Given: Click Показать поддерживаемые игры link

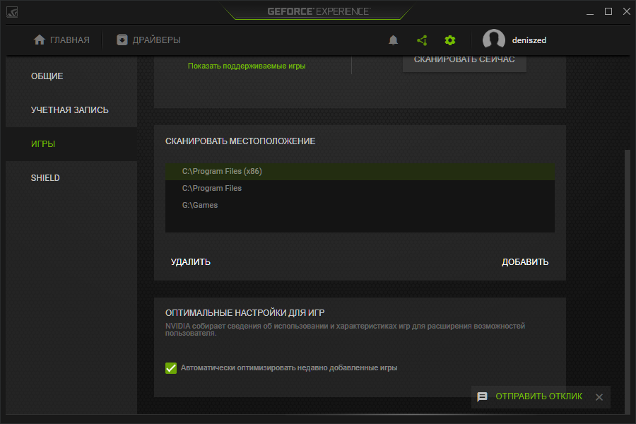Looking at the screenshot, I should [247, 66].
